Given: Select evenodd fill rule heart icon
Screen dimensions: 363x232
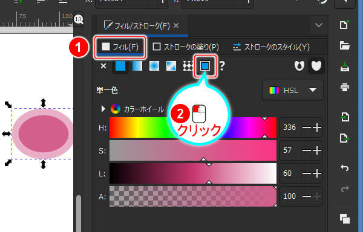Looking at the screenshot, I should coord(299,66).
